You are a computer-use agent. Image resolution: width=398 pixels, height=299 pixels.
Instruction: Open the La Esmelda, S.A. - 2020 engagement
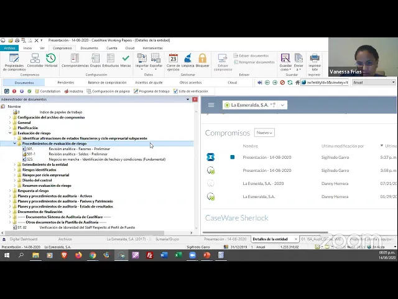[x=263, y=184]
